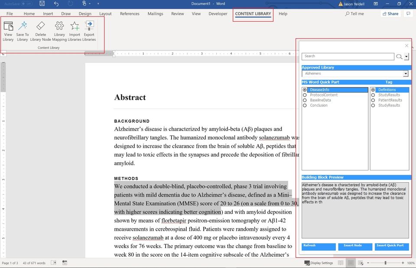The width and height of the screenshot is (416, 268).
Task: Select the PatientResults tag radio button
Action: [x=373, y=100]
